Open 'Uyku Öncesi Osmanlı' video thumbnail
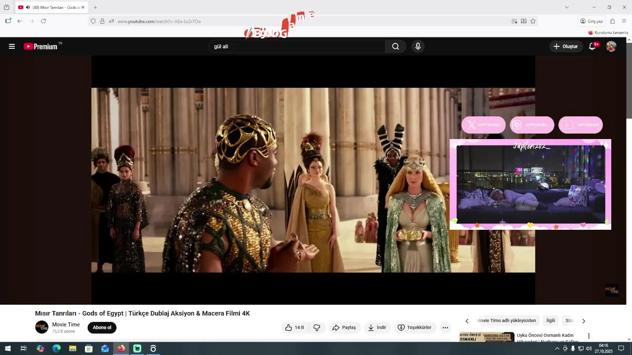 pyautogui.click(x=486, y=337)
